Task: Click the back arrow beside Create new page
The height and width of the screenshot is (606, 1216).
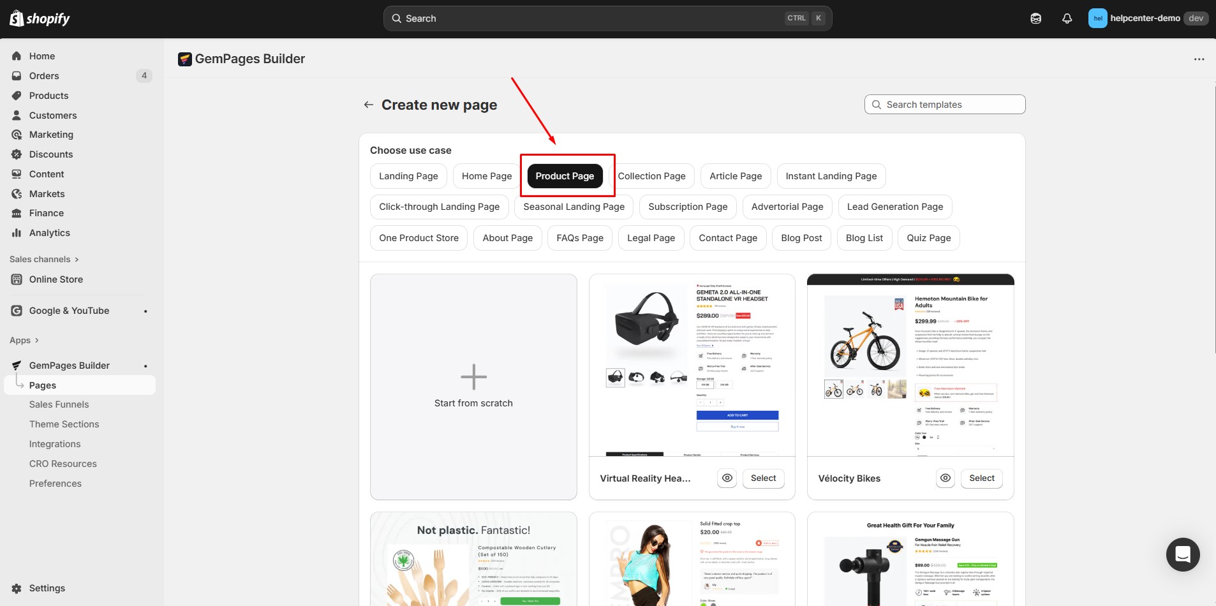Action: point(368,104)
